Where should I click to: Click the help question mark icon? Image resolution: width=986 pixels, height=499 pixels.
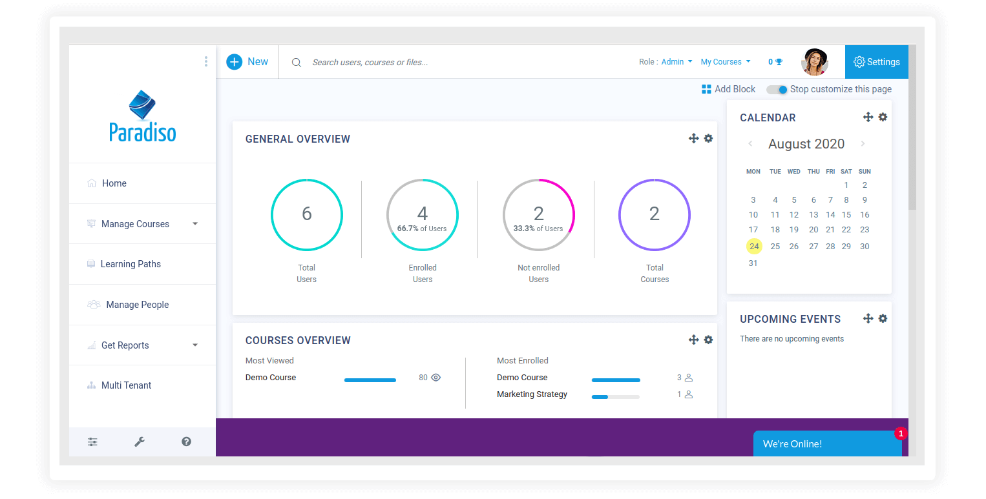pos(186,442)
